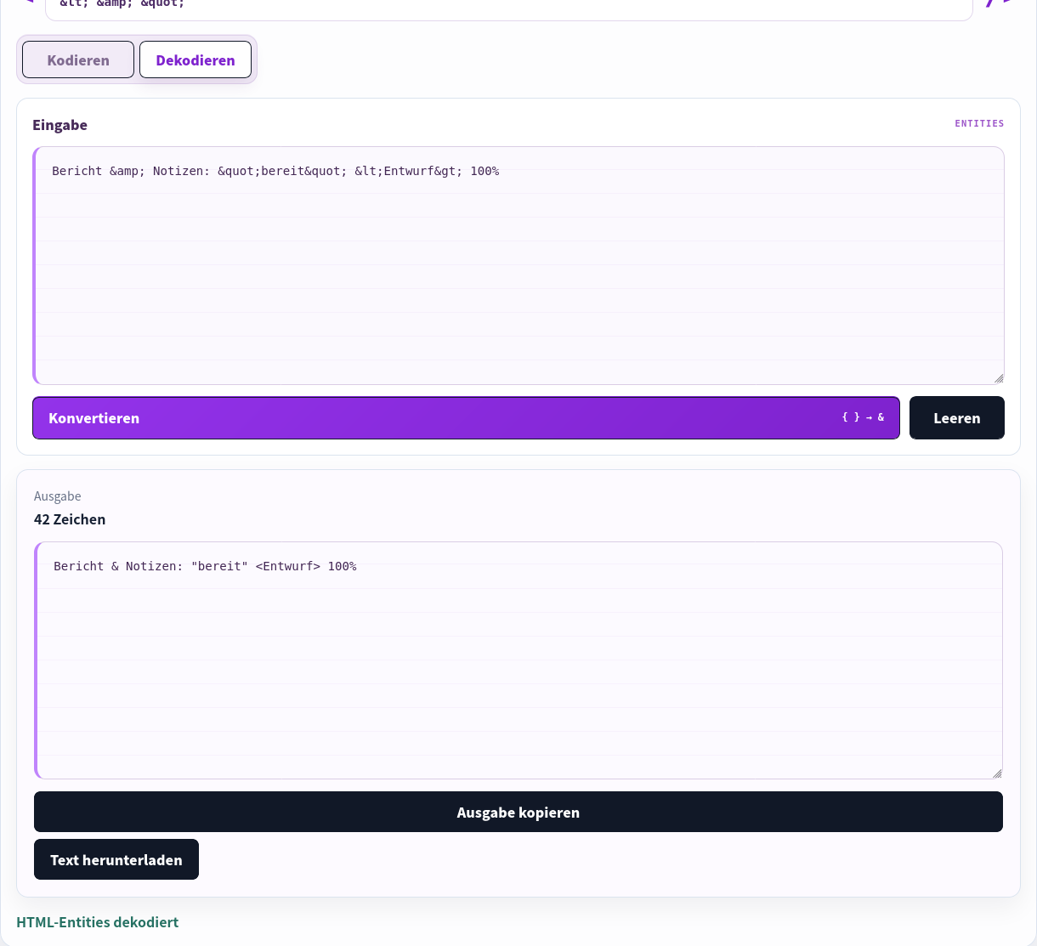
Task: Grab the Ausgabe textarea resize handle
Action: pos(997,773)
